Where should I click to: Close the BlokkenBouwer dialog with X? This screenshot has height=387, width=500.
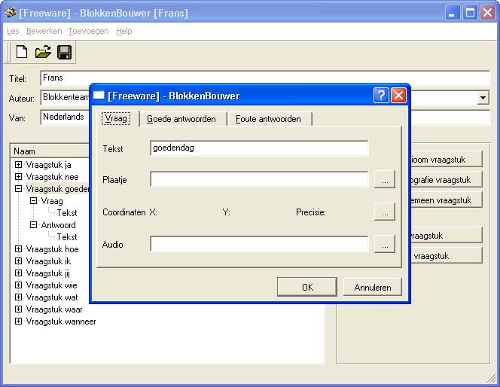pos(398,96)
